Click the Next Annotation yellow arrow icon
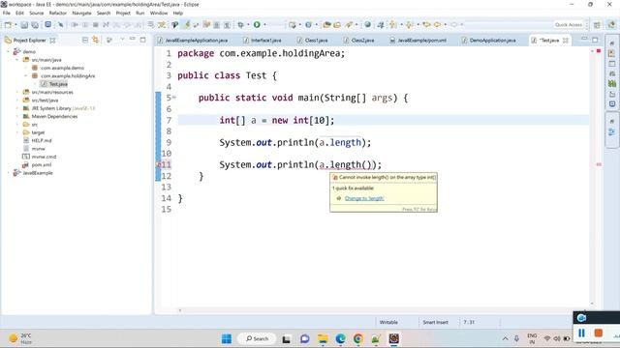Screen dimensions: 620x348 click(x=393, y=25)
